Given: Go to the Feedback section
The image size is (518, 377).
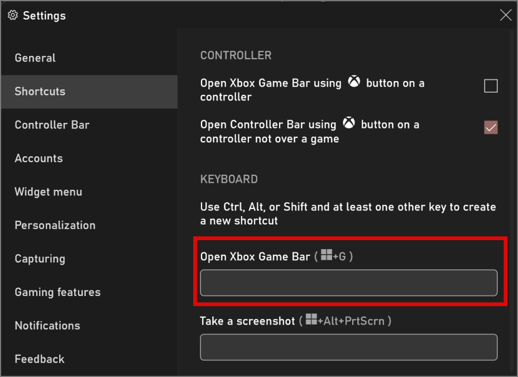Looking at the screenshot, I should click(x=39, y=359).
